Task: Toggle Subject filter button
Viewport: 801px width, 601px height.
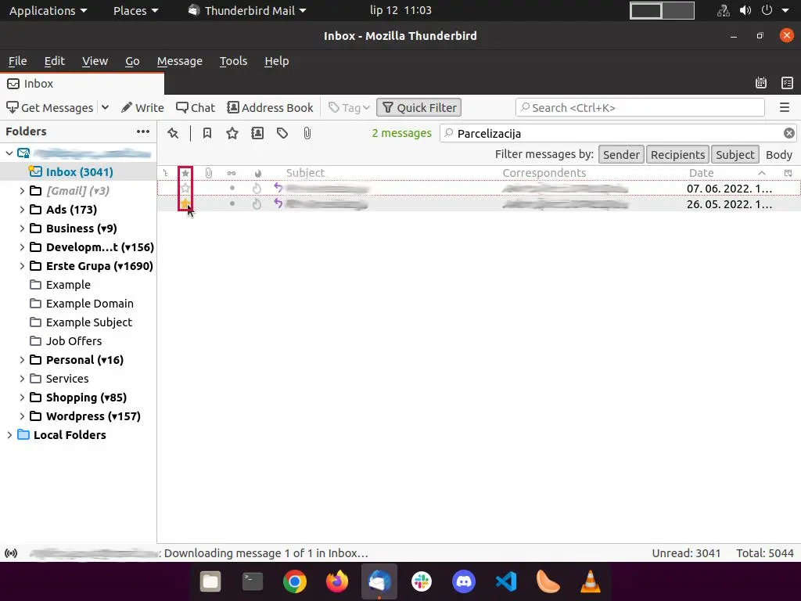Action: click(x=735, y=155)
